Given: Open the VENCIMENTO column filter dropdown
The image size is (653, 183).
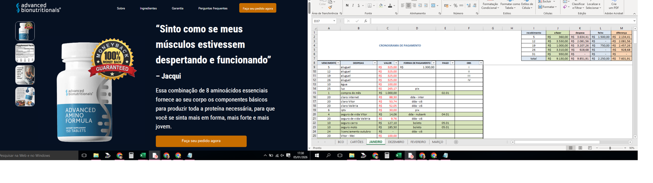Looking at the screenshot, I should 338,63.
